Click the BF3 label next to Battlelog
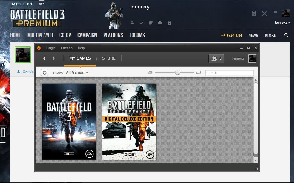The width and height of the screenshot is (294, 183). coord(42,4)
